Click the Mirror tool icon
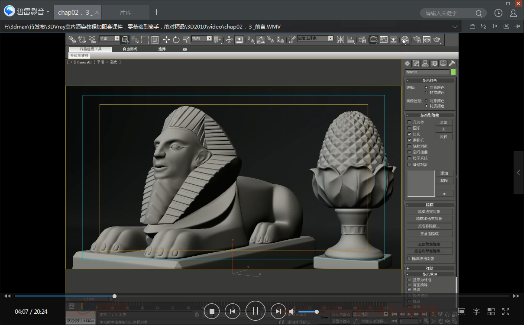The image size is (524, 325). tap(340, 40)
